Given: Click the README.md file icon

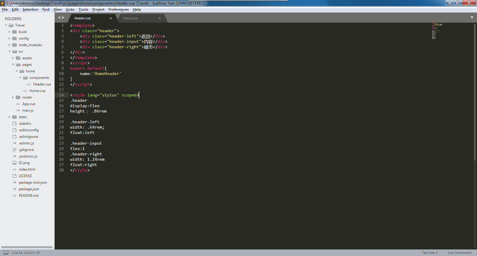Looking at the screenshot, I should [14, 196].
